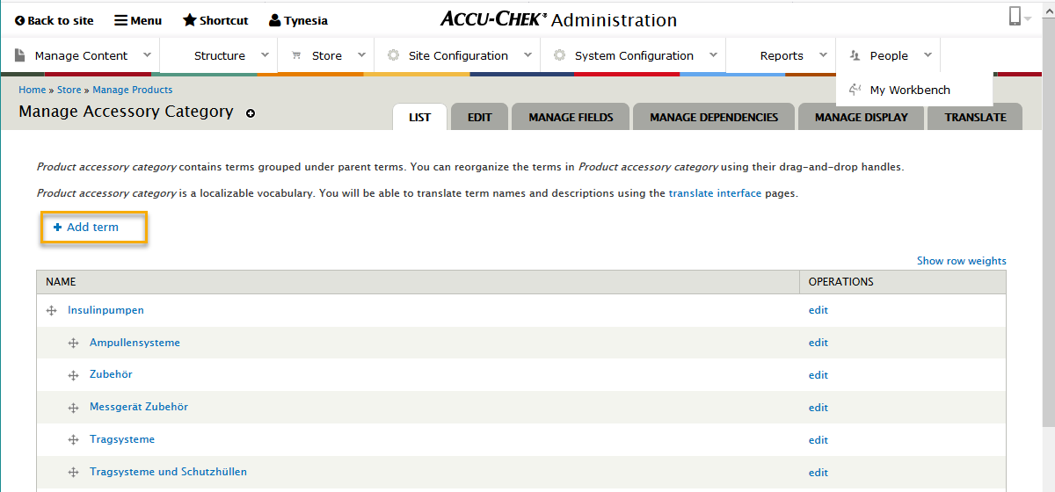The image size is (1055, 492).
Task: Click the drag handle for Tragsysteme
Action: point(74,440)
